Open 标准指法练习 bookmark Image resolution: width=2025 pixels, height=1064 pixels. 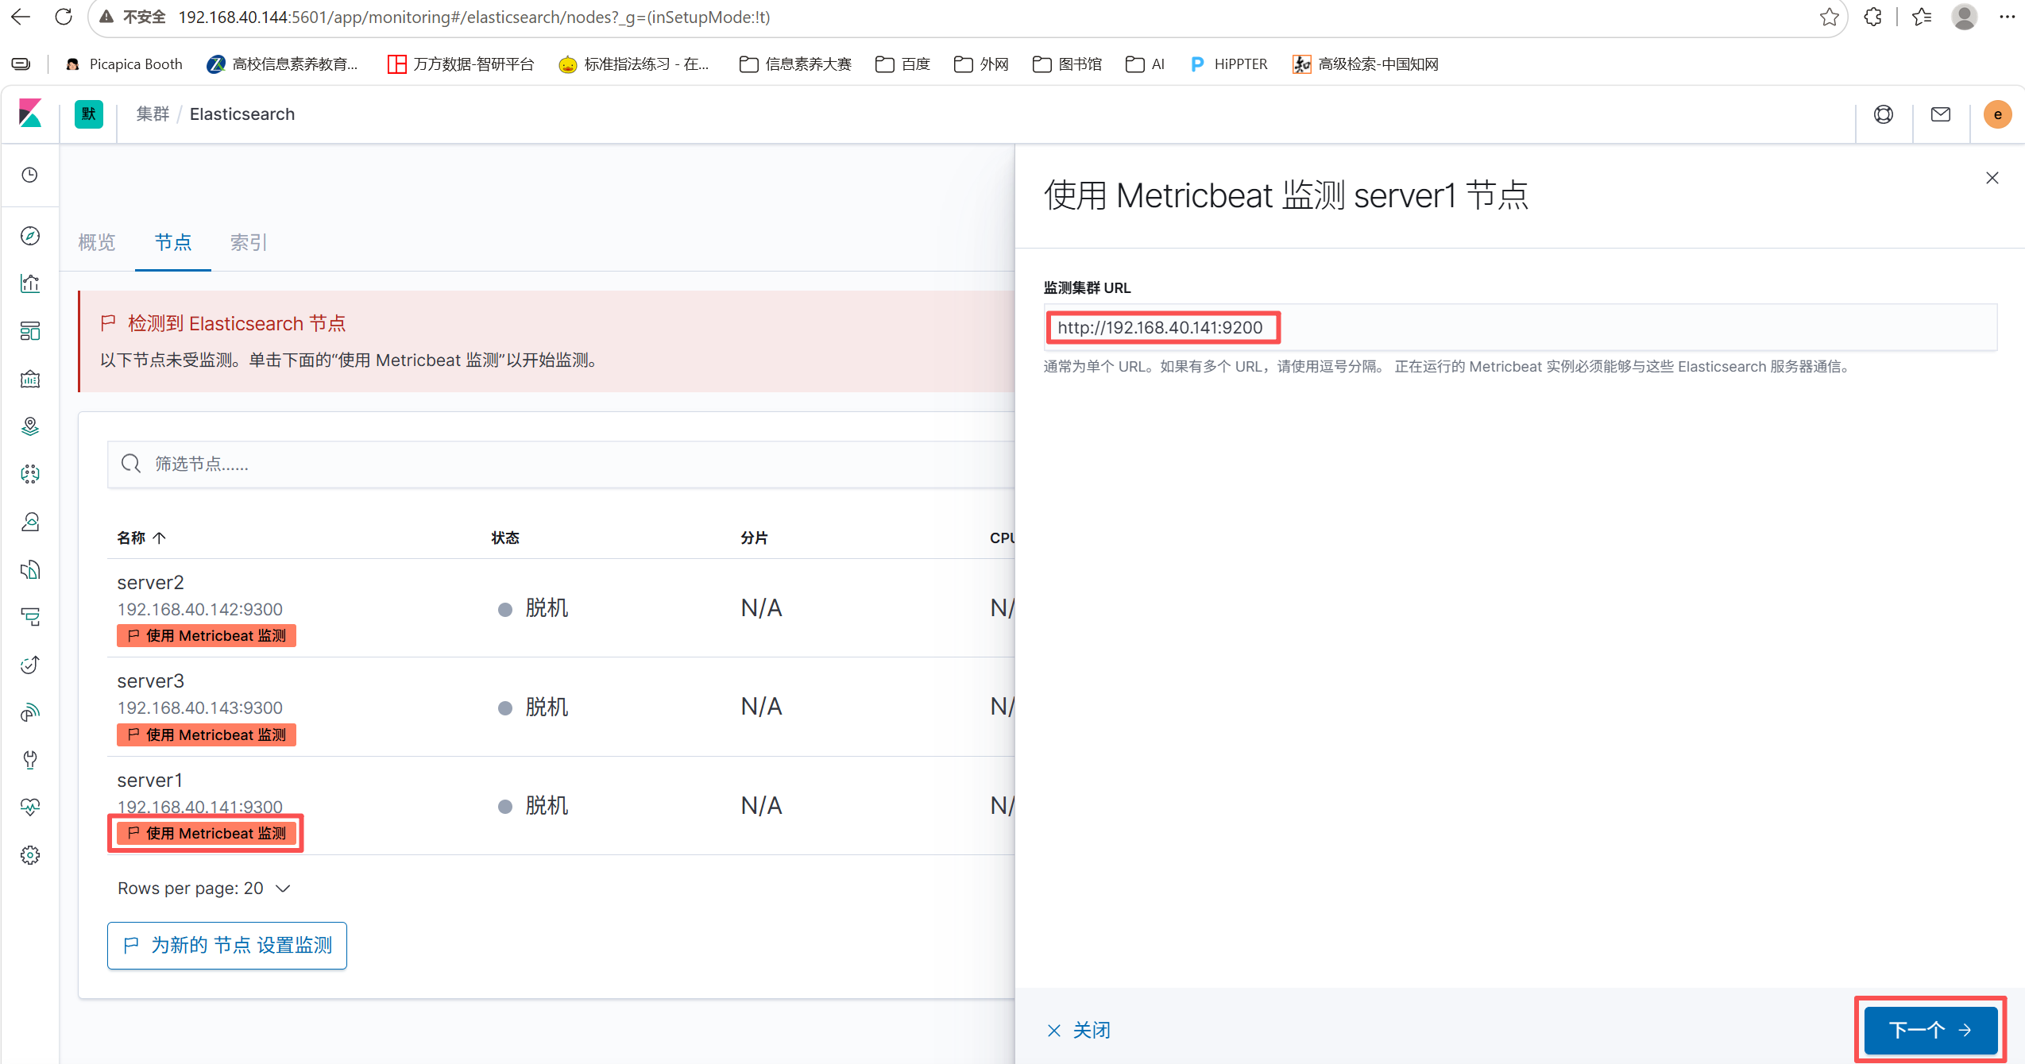tap(634, 64)
